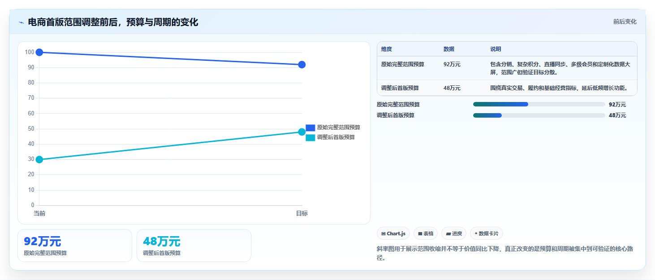Click the cyan data point at value 48
The image size is (655, 280).
pos(302,132)
